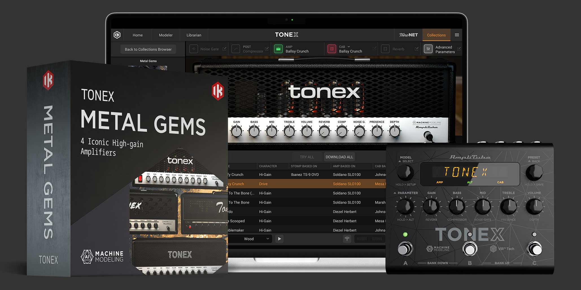581x290 pixels.
Task: Open the Librarian tab
Action: tap(194, 35)
